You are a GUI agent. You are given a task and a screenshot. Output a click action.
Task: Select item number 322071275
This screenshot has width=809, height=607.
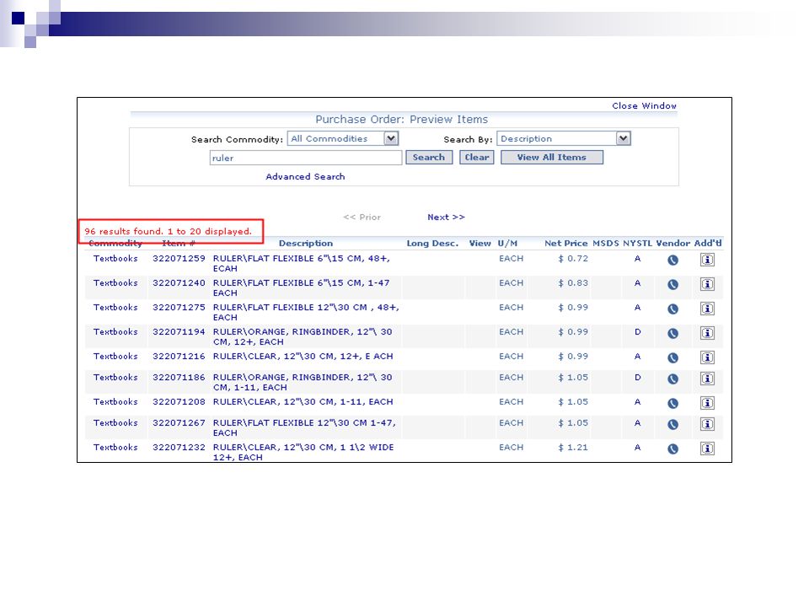click(x=179, y=308)
